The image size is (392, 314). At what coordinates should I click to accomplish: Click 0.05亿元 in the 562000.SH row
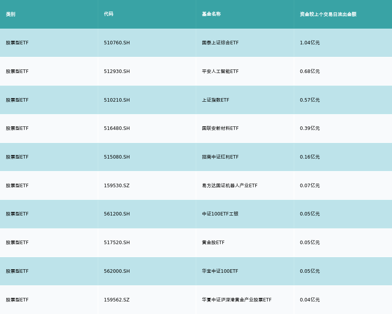[310, 271]
